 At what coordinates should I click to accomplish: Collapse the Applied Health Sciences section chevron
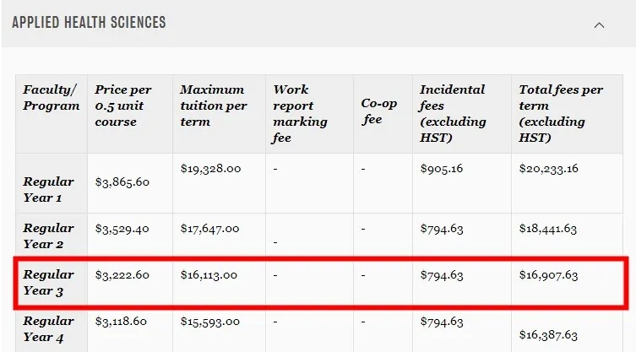[599, 24]
